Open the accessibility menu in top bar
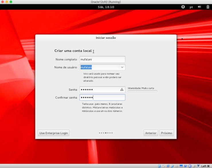Screen dimensions: 212x168 183,7
